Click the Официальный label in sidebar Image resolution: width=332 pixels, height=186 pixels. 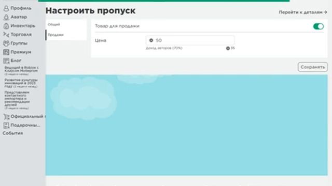[x=27, y=116]
